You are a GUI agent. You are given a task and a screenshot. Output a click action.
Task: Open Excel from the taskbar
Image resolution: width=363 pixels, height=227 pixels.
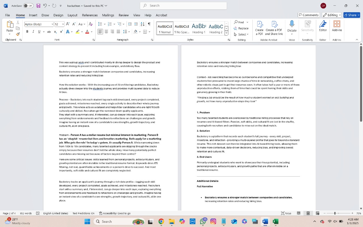(276, 222)
